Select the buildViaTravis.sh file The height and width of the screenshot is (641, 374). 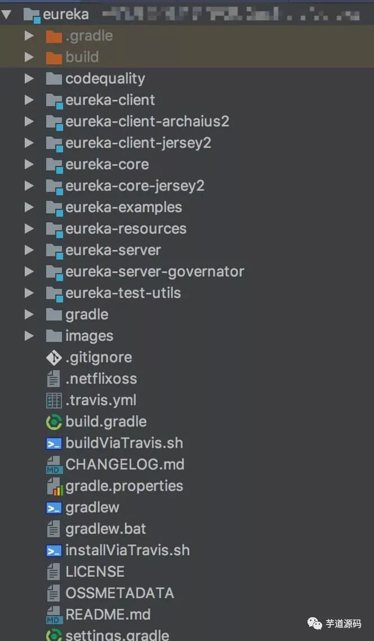pos(124,443)
